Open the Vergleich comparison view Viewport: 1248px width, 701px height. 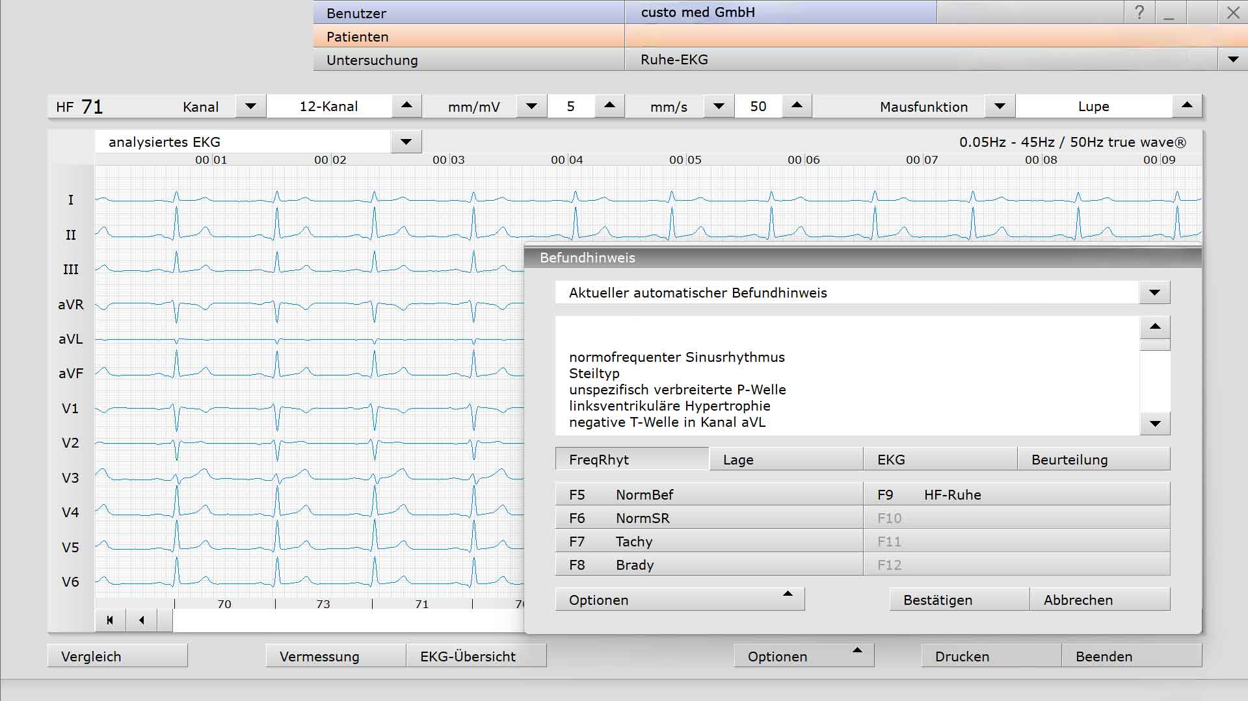[x=118, y=656]
